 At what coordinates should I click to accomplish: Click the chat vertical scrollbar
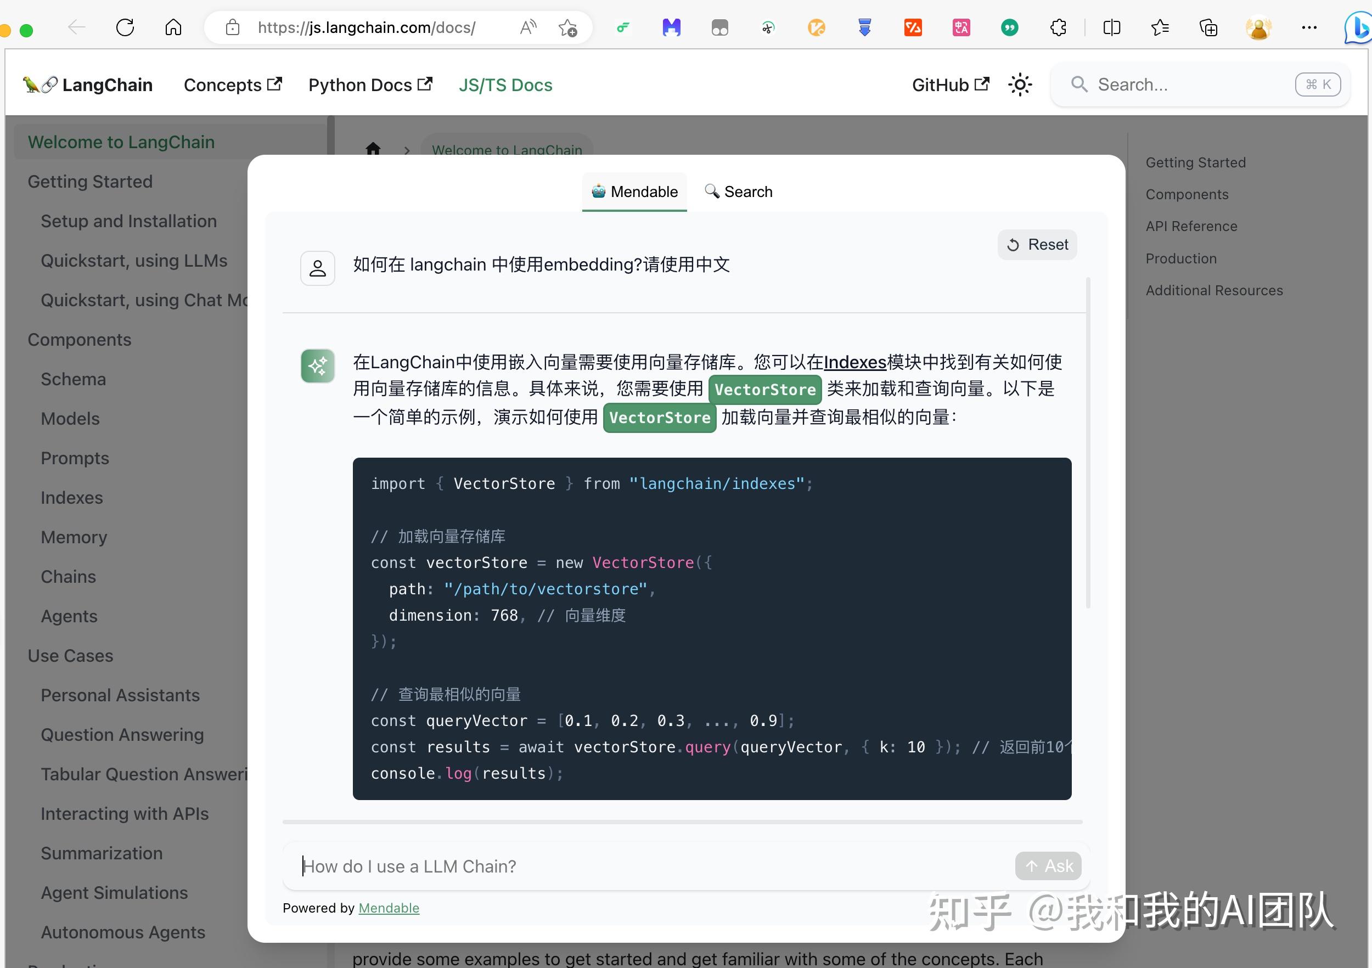click(x=1088, y=442)
